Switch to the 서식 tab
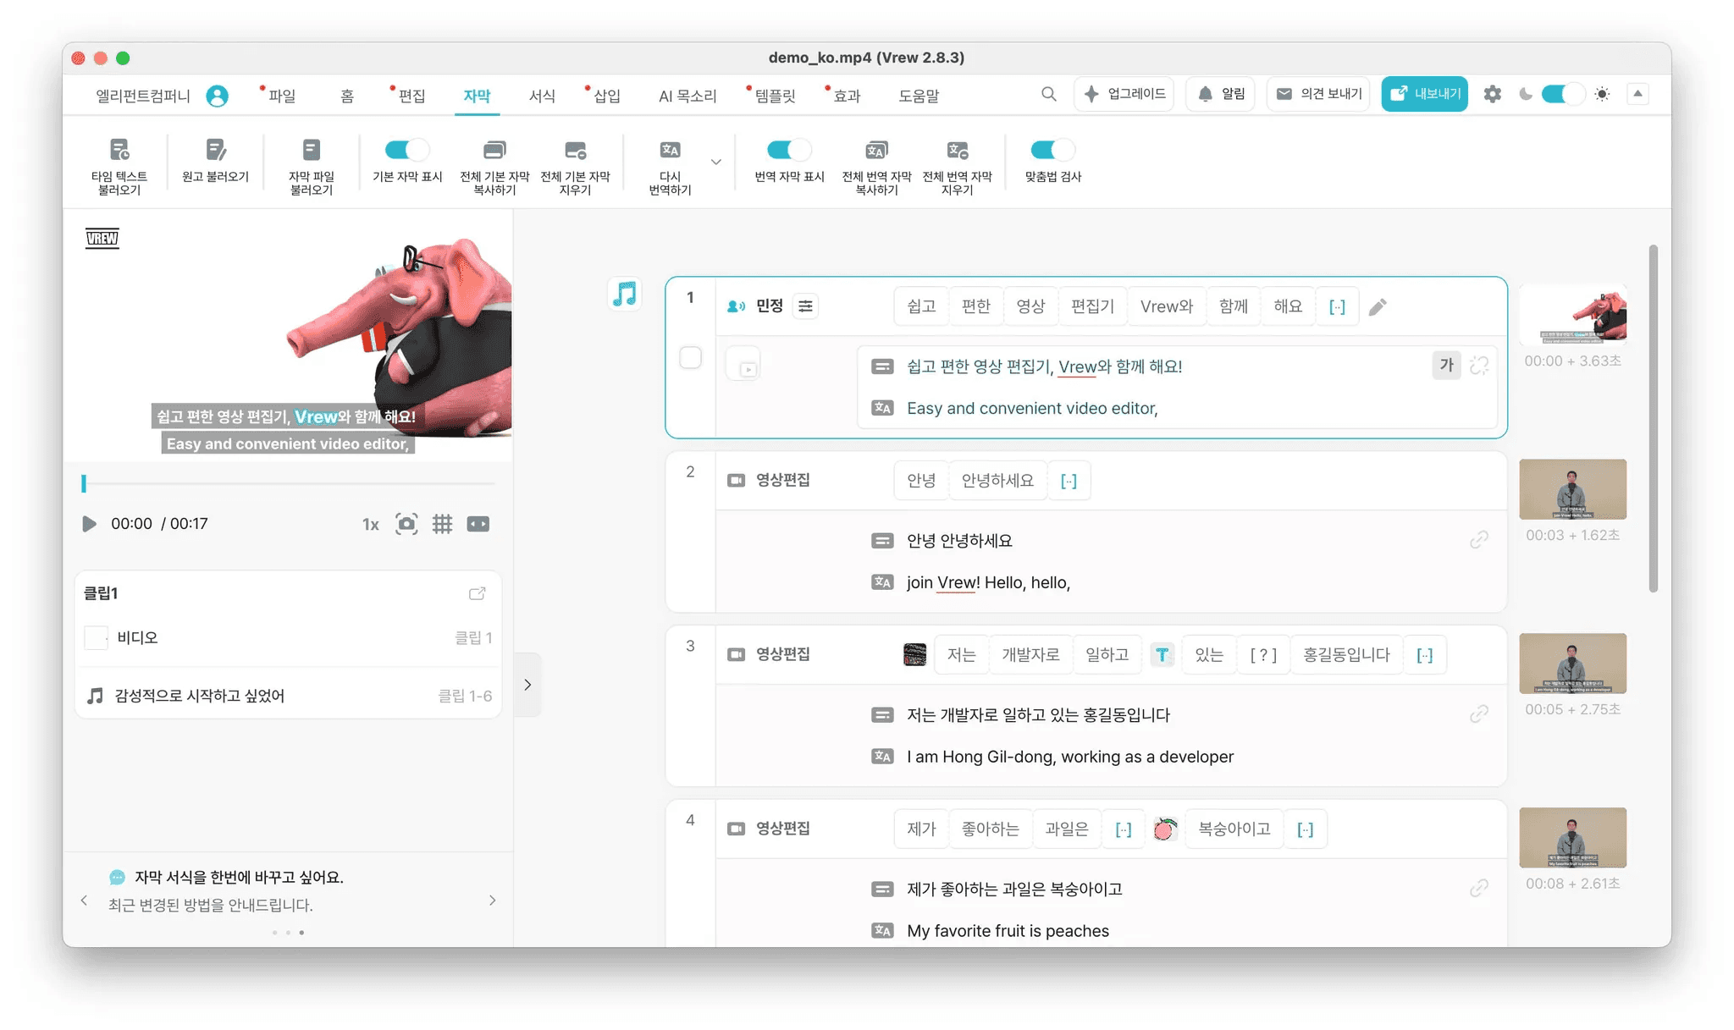This screenshot has height=1030, width=1734. [542, 96]
